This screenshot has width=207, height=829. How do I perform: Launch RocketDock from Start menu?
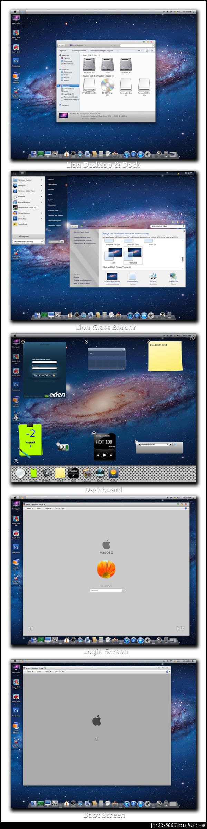pos(27,224)
